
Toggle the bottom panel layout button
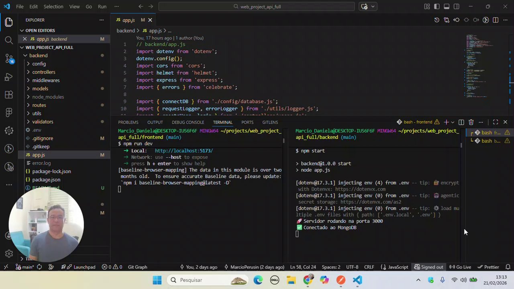click(x=447, y=6)
